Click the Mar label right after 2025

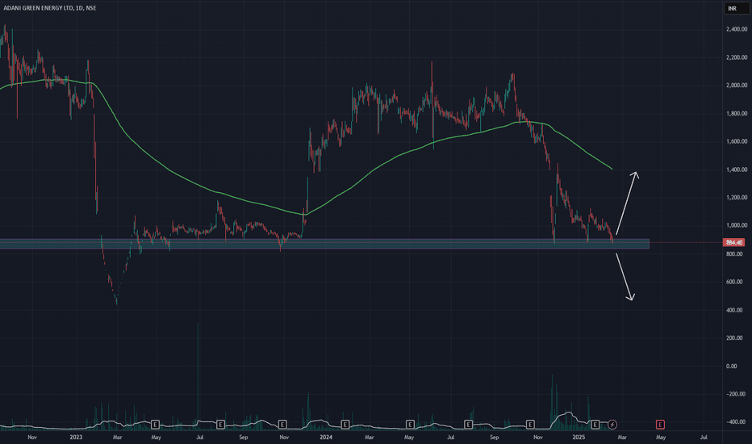pos(622,438)
